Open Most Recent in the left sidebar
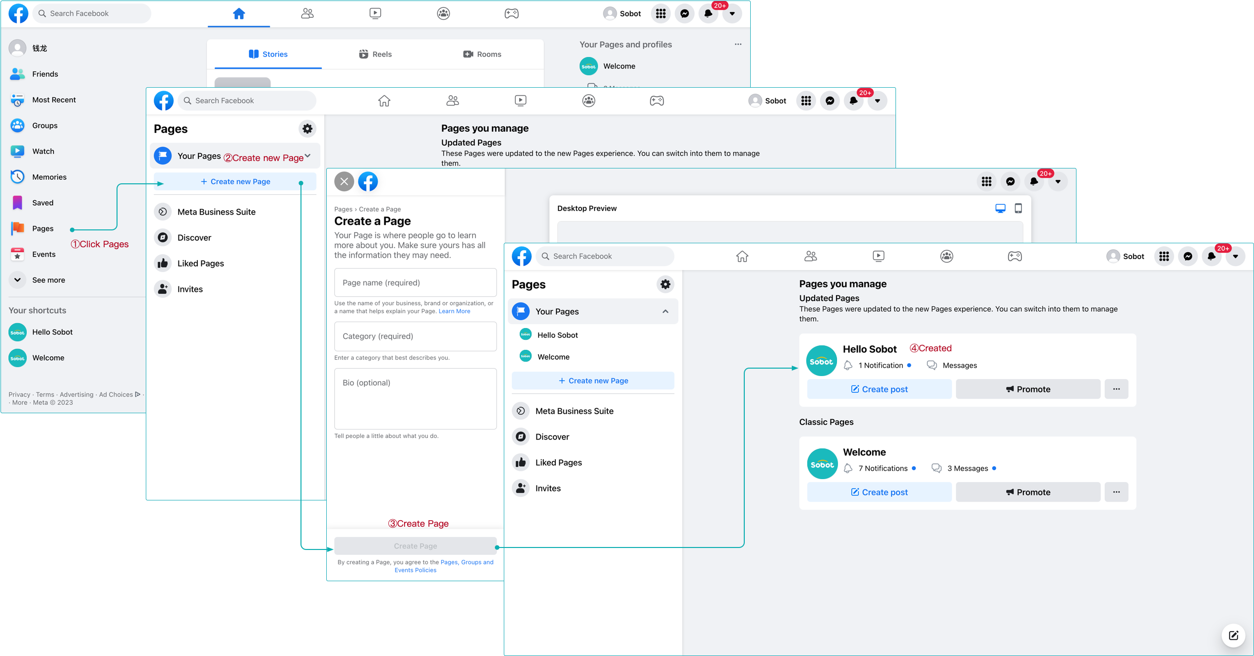Screen dimensions: 1254x656 click(x=54, y=100)
